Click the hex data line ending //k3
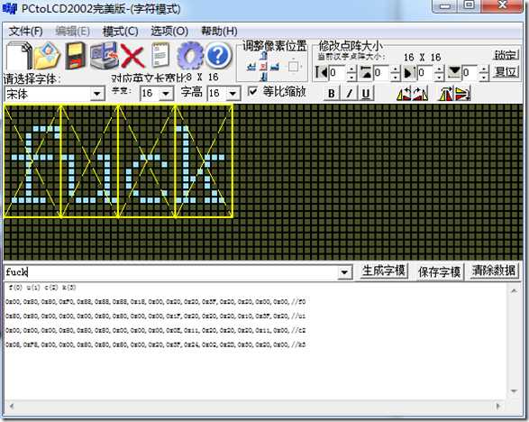The width and height of the screenshot is (529, 422). point(156,344)
